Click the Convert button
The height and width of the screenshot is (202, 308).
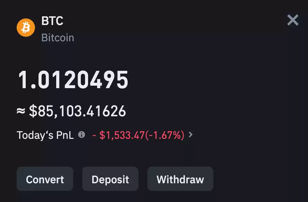(x=45, y=179)
